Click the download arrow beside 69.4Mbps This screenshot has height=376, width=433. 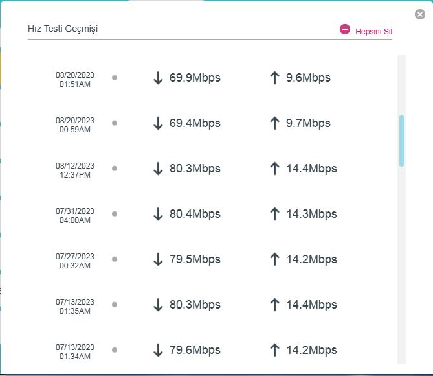(x=158, y=123)
